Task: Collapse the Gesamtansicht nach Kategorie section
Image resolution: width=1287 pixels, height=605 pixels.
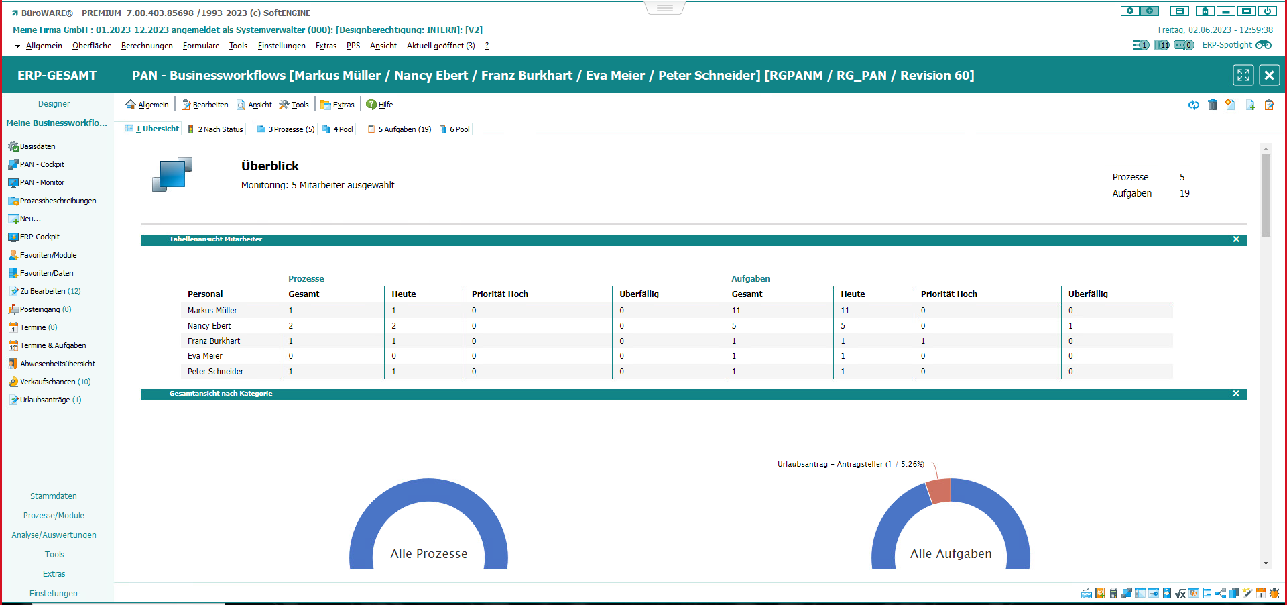Action: pos(1236,394)
